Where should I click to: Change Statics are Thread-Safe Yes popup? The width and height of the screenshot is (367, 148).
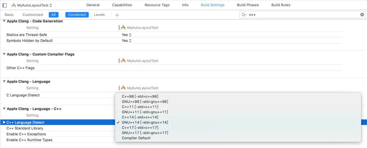point(127,35)
